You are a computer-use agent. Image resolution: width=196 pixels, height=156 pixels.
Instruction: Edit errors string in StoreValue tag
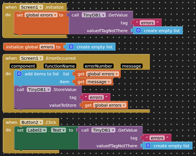click(x=96, y=97)
